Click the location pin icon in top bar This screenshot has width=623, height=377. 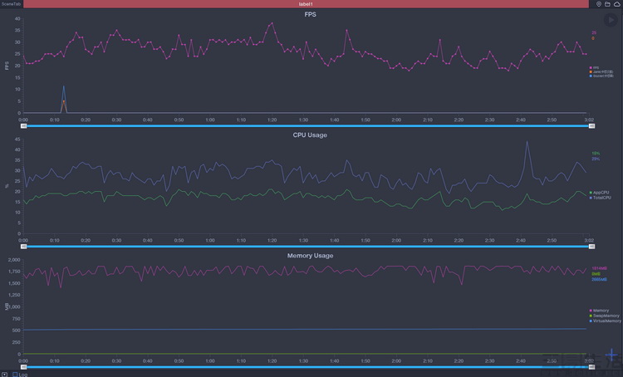pyautogui.click(x=599, y=4)
